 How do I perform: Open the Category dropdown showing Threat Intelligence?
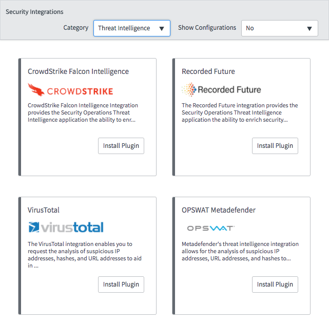tap(131, 28)
